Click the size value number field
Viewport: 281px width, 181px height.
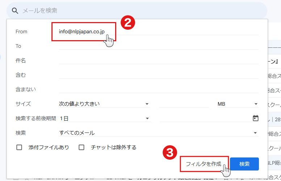[x=184, y=104]
